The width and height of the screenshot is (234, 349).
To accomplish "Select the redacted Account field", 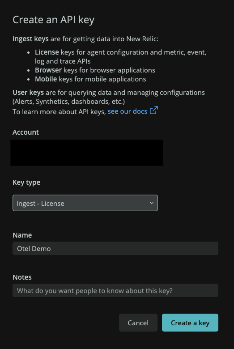I will coord(87,153).
